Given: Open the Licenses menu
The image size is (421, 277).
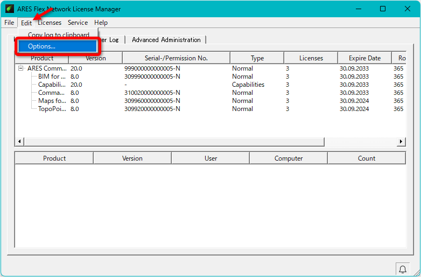Looking at the screenshot, I should (50, 23).
